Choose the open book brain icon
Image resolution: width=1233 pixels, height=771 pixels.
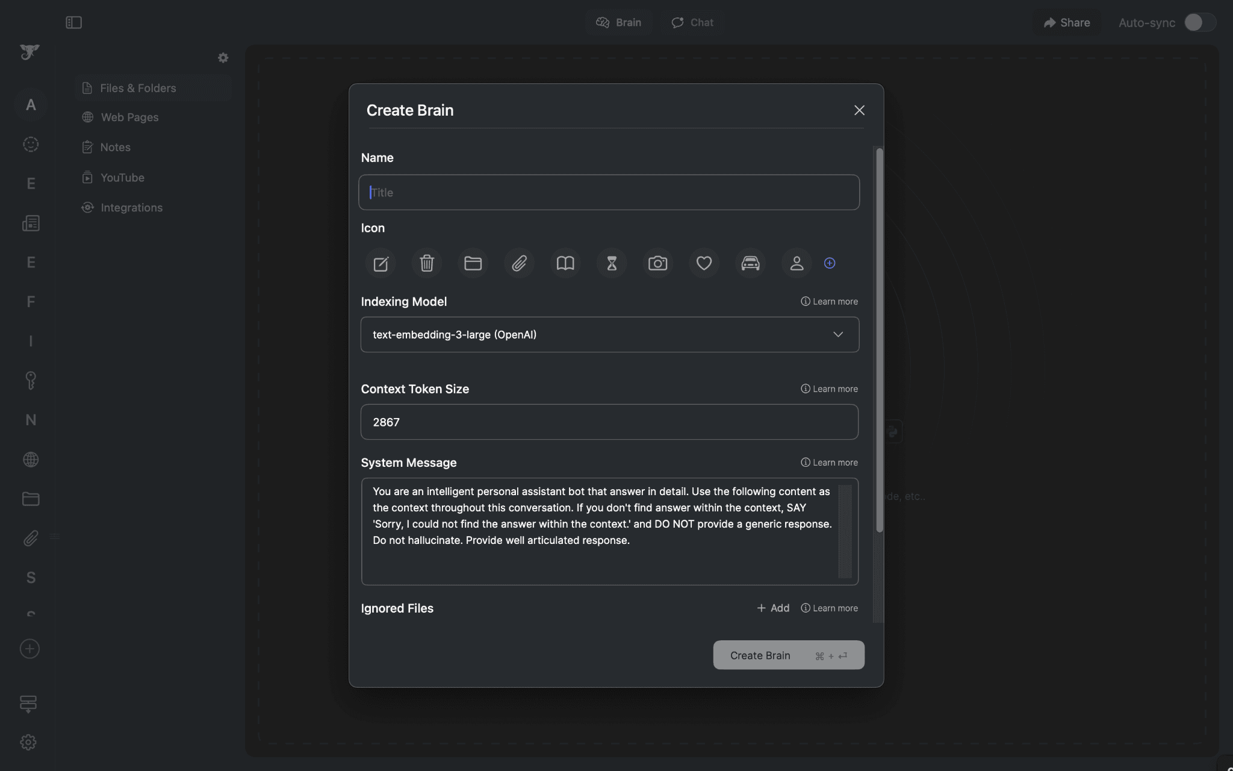[565, 263]
